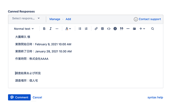Place the cursor on the 調査場所：個人宅 line
This screenshot has width=171, height=107.
[26, 81]
